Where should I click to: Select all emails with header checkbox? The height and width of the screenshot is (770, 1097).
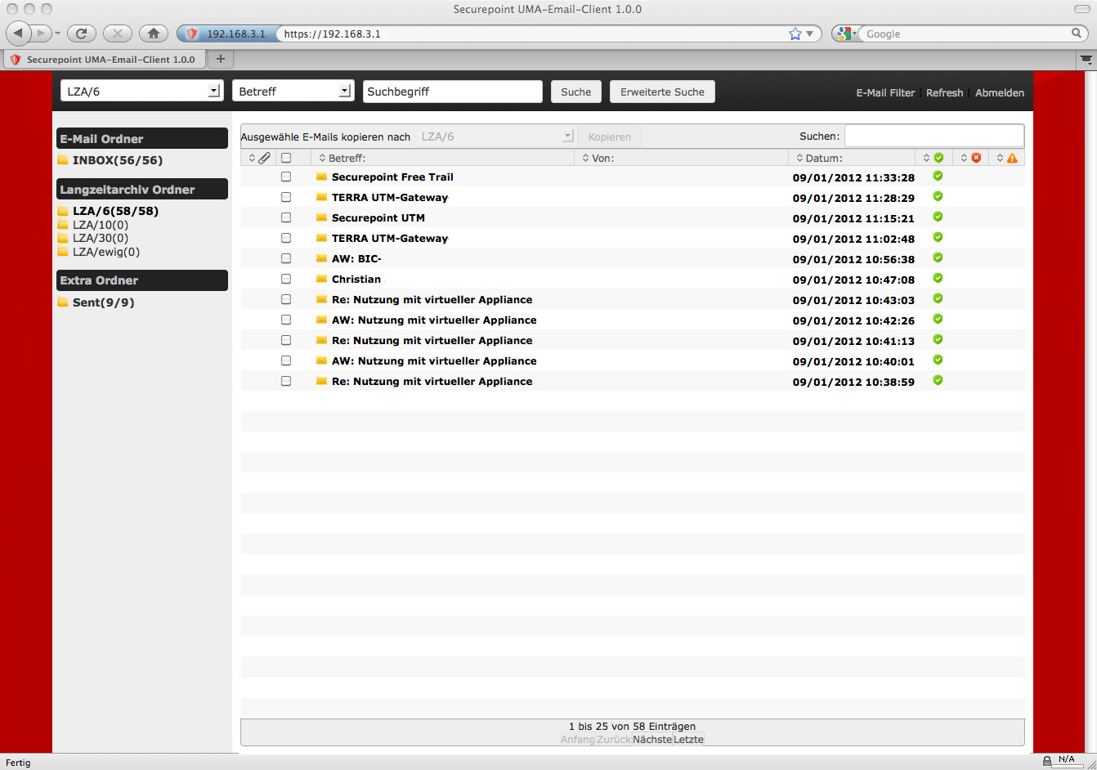[x=286, y=158]
